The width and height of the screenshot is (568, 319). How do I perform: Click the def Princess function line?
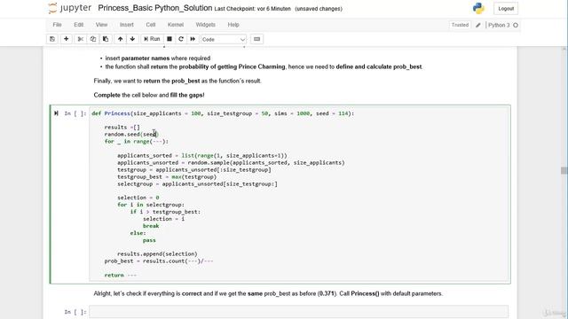point(223,113)
